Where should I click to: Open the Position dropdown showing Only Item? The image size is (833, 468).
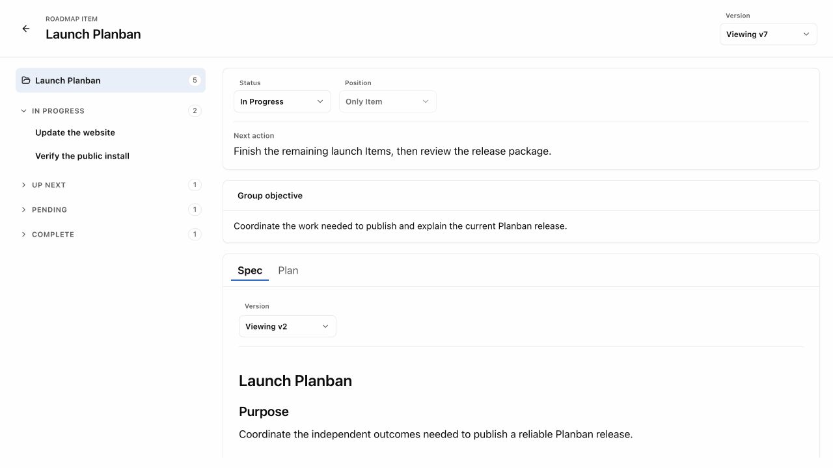388,101
